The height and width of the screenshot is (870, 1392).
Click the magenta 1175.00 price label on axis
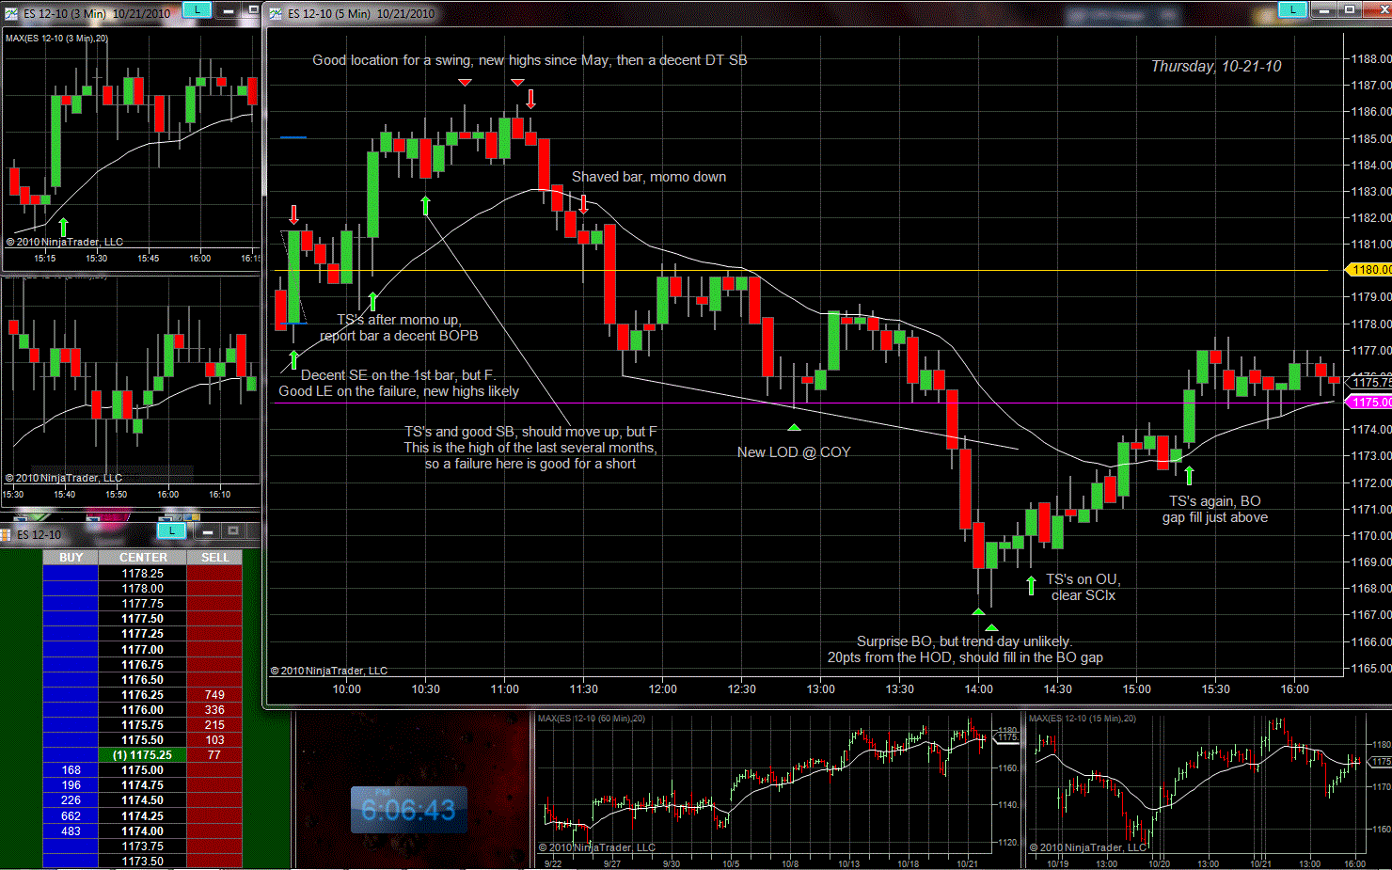(x=1369, y=403)
